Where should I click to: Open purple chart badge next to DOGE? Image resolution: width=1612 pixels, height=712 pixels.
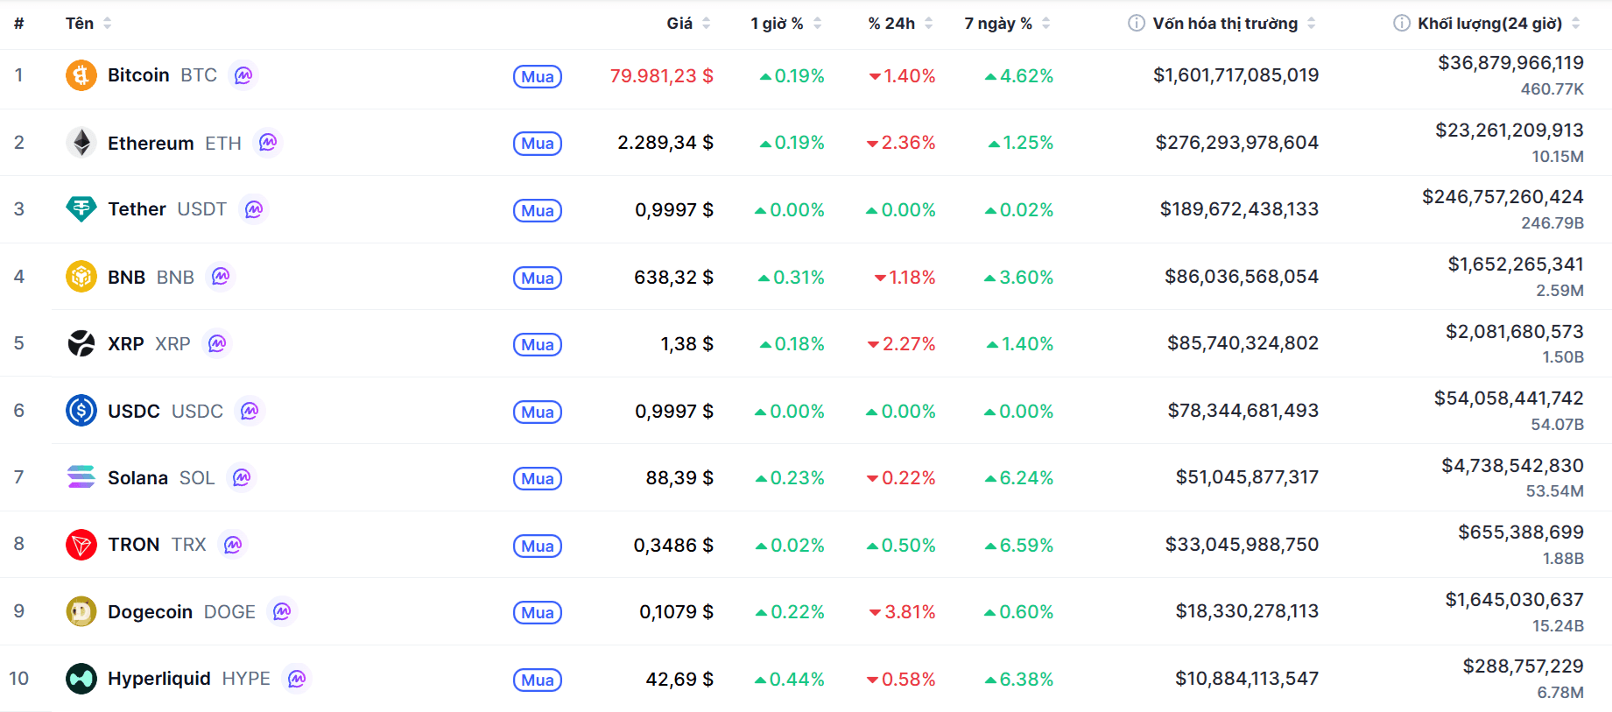(x=282, y=611)
